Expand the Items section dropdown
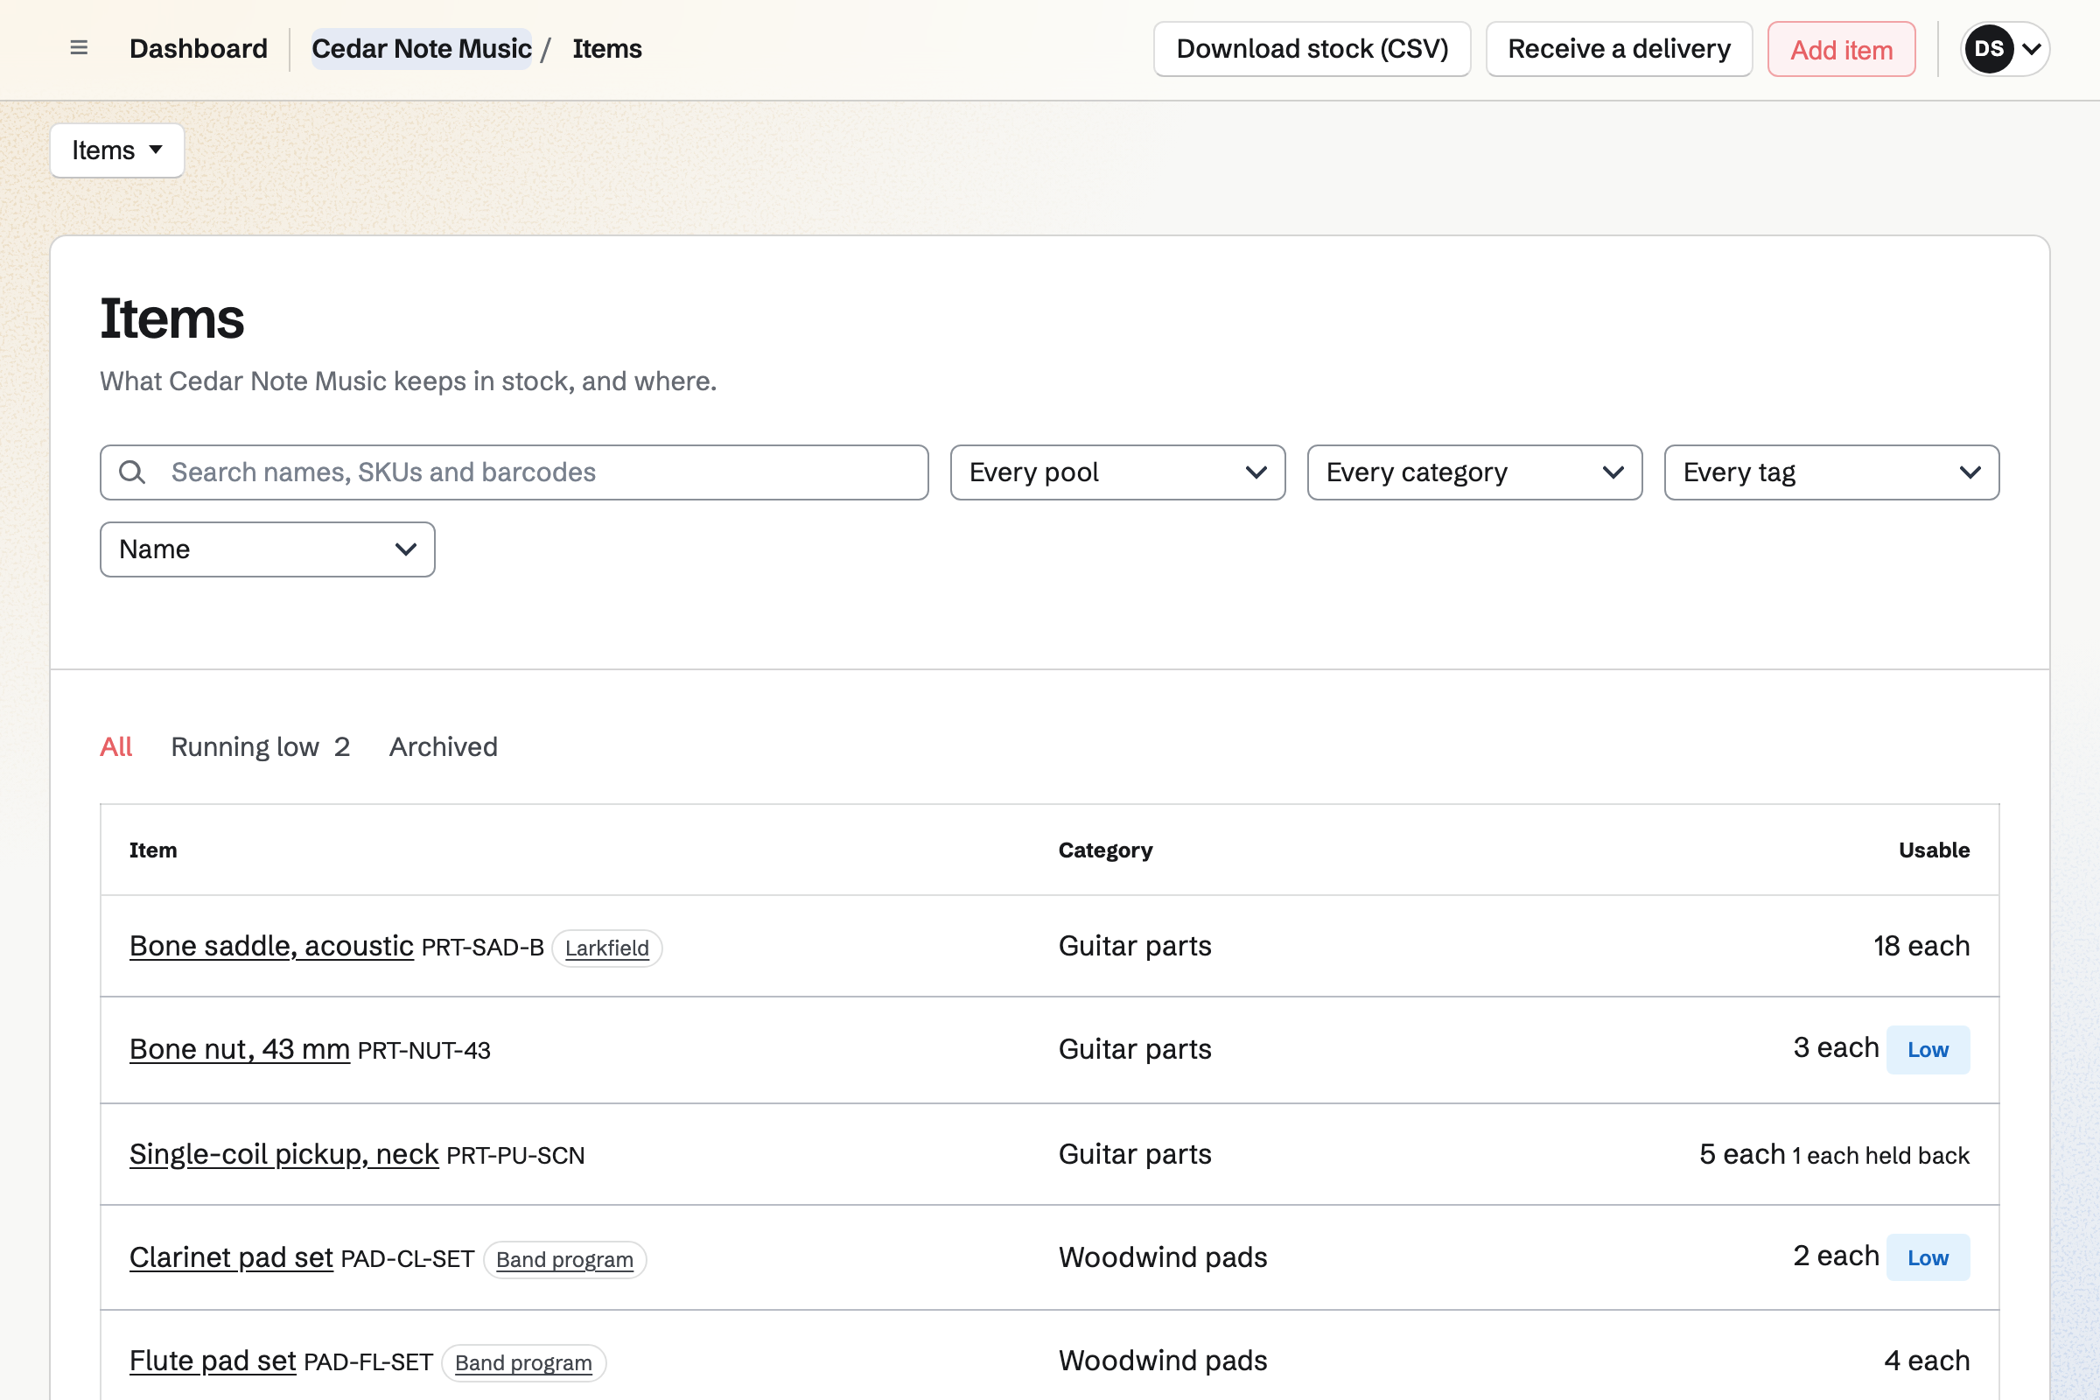Screen dimensions: 2100x1400 coord(117,150)
